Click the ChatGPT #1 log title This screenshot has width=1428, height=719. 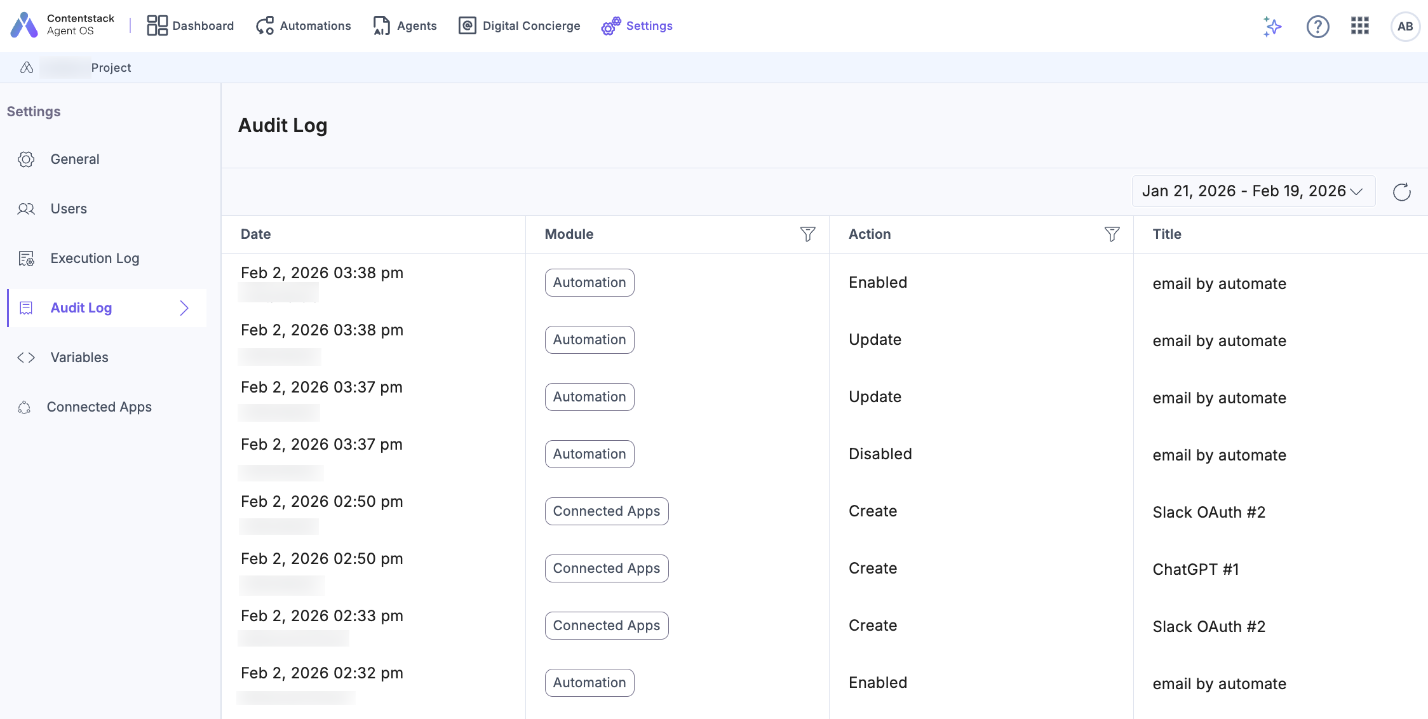(1196, 570)
